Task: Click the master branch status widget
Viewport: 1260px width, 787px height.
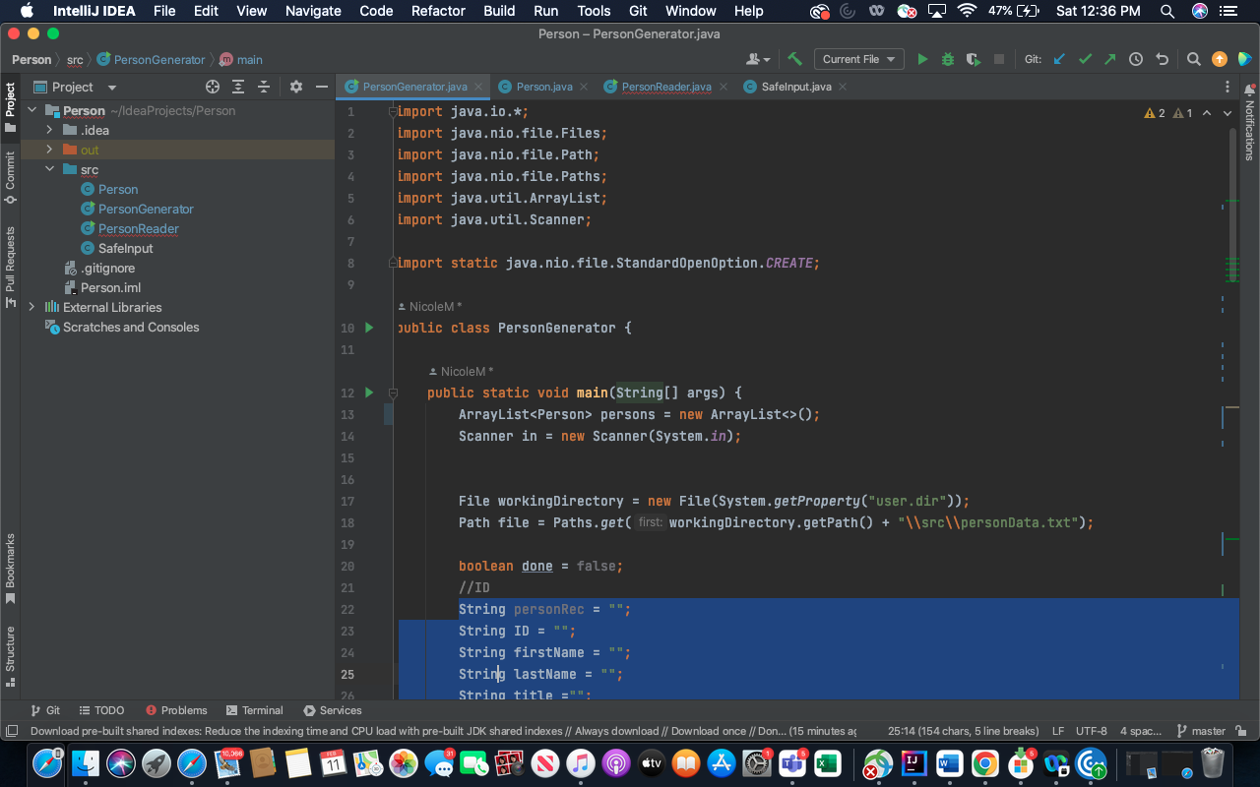Action: (x=1201, y=731)
